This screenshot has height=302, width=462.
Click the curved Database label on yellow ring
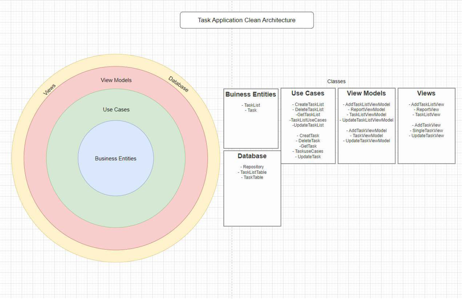pyautogui.click(x=179, y=84)
